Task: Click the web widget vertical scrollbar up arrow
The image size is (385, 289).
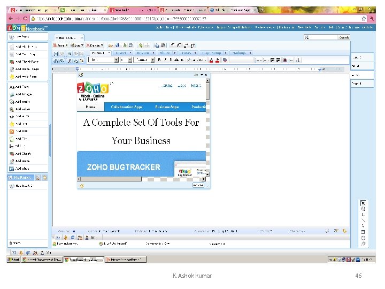Action: click(207, 81)
